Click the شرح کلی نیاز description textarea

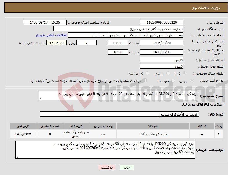(119, 96)
